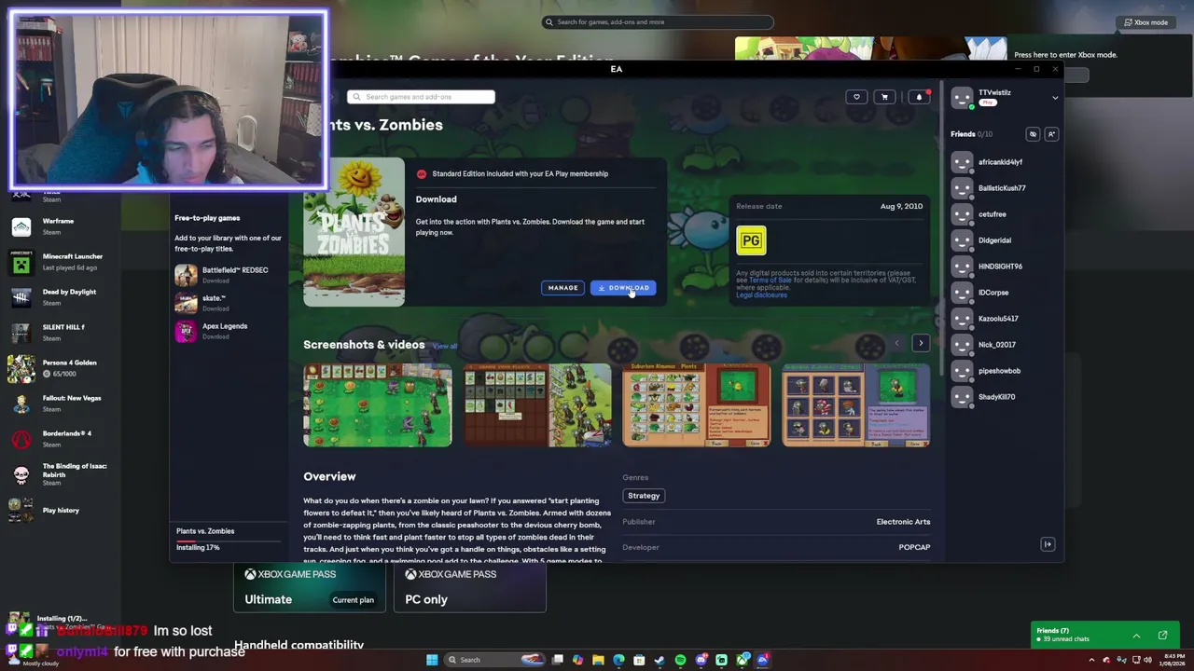
Task: Open File Explorer from the taskbar
Action: pyautogui.click(x=598, y=660)
